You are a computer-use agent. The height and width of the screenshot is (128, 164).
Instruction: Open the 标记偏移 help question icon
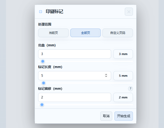(x=130, y=89)
